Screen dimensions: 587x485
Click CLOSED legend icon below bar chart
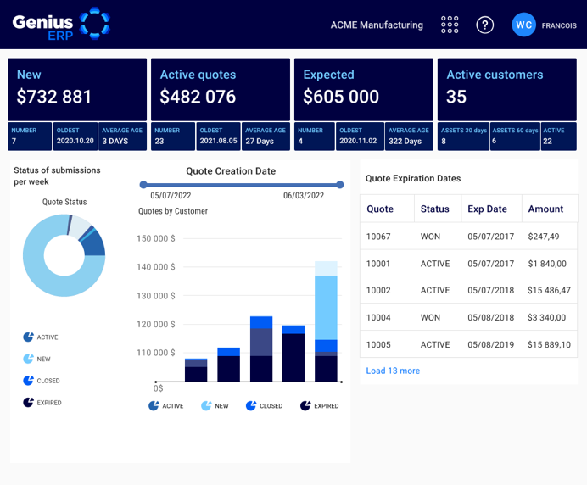251,405
